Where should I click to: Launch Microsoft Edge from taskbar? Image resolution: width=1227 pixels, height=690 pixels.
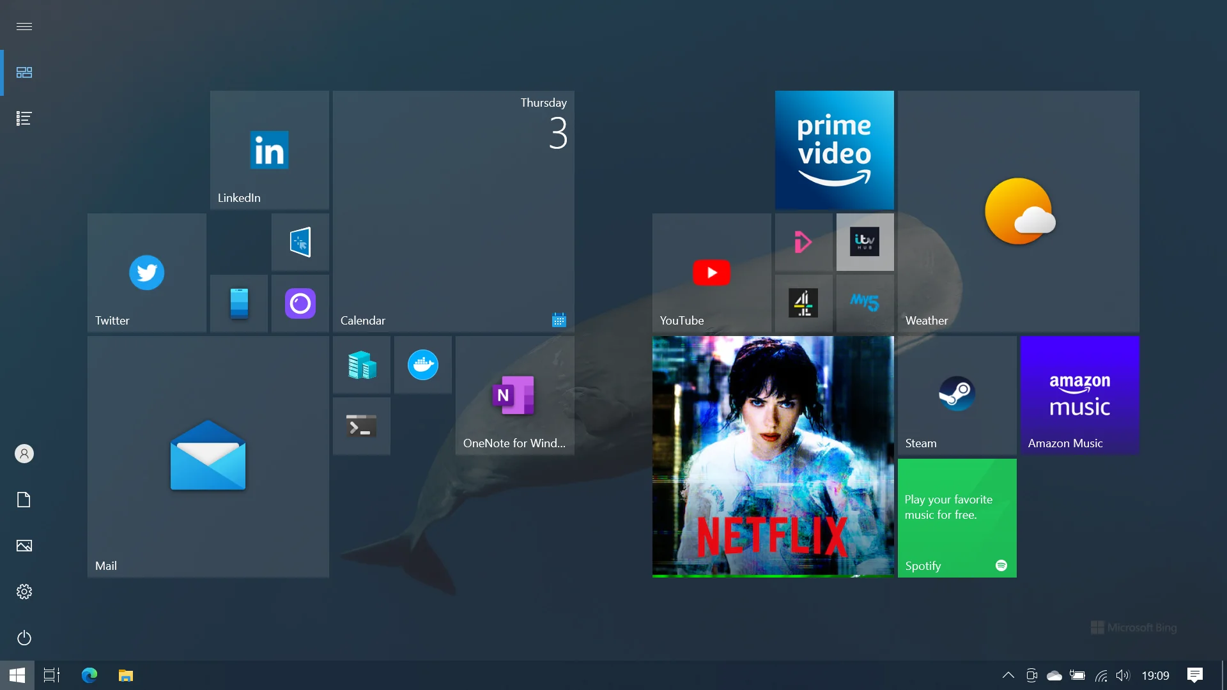(89, 675)
